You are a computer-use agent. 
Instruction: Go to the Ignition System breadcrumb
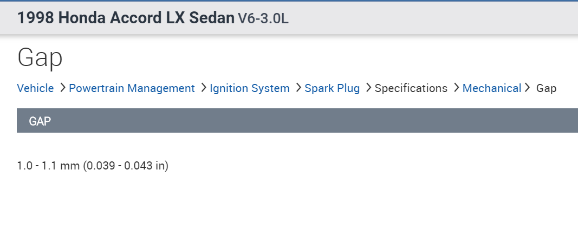pos(250,88)
